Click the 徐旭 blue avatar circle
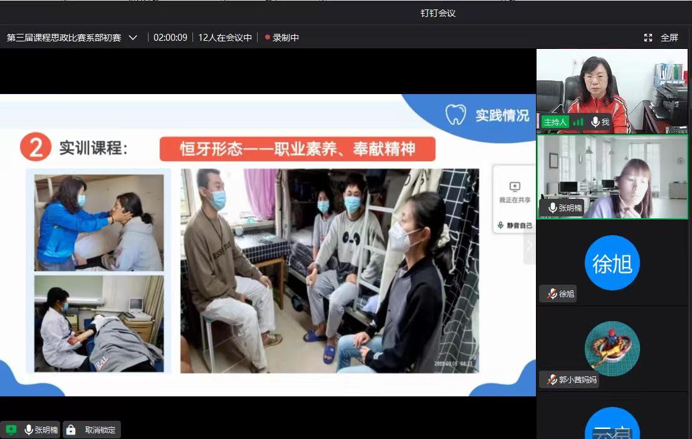This screenshot has width=692, height=439. coord(612,263)
